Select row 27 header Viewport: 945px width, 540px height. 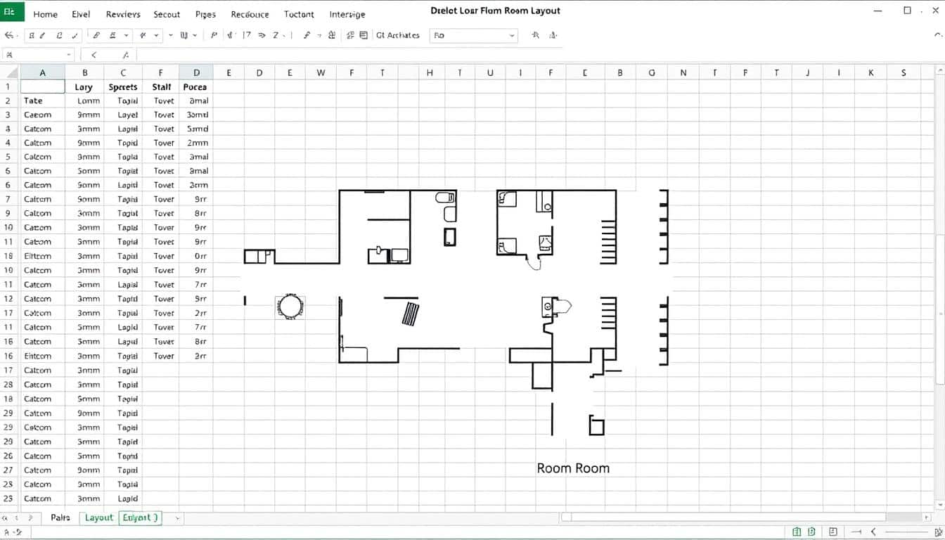pyautogui.click(x=9, y=470)
